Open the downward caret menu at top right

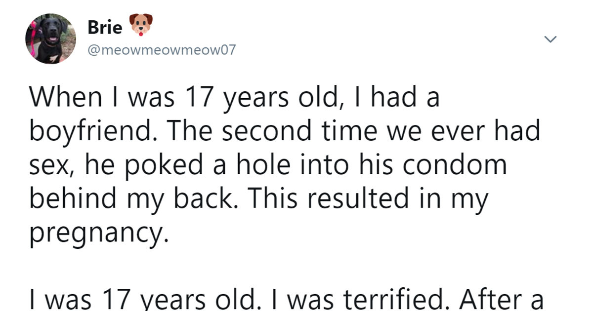coord(550,38)
